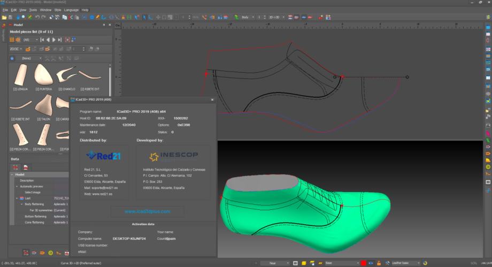Close the ICad3D+ PRO about dialog

coord(212,100)
